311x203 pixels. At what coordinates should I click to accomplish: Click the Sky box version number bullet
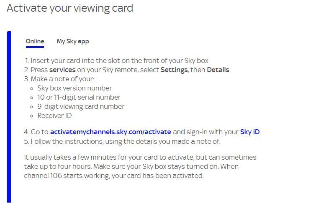tap(75, 88)
